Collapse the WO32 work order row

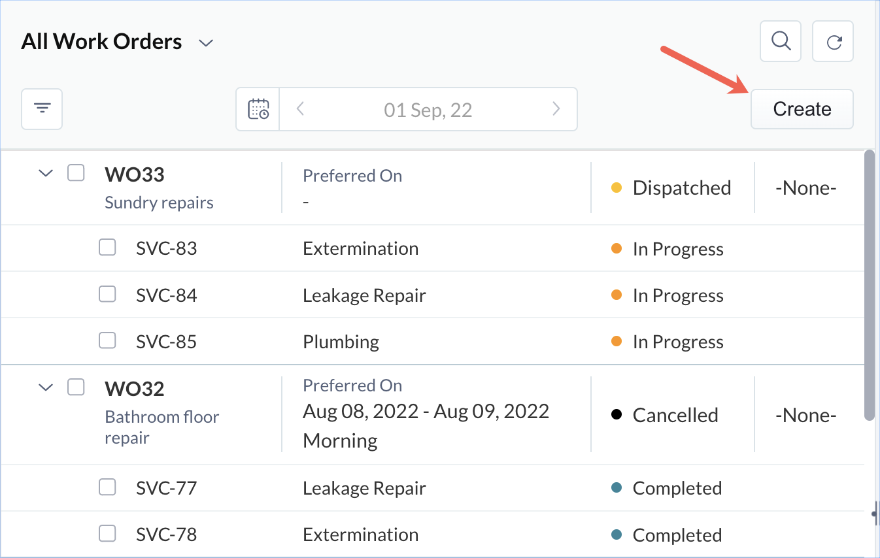(x=45, y=387)
